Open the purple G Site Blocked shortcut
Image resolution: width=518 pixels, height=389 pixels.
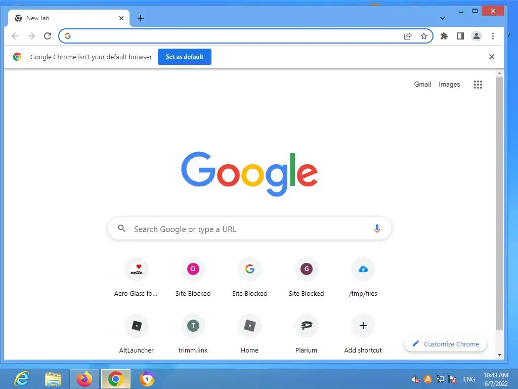306,278
